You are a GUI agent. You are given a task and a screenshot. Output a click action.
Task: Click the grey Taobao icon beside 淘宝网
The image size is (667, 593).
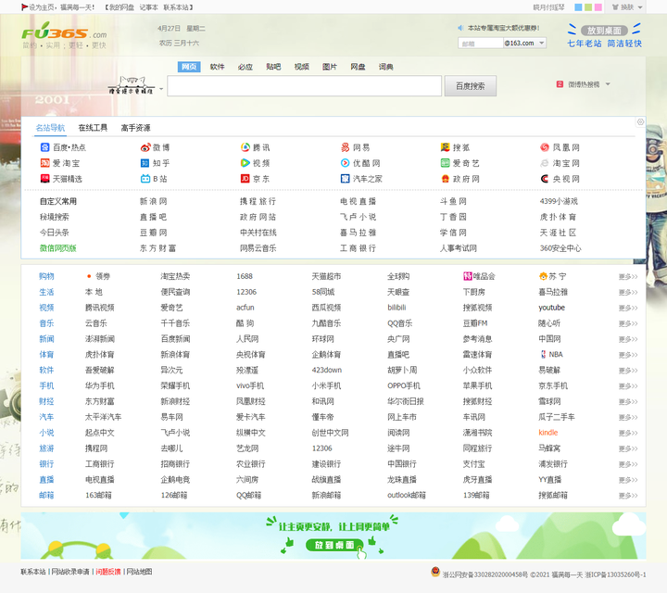coord(545,163)
